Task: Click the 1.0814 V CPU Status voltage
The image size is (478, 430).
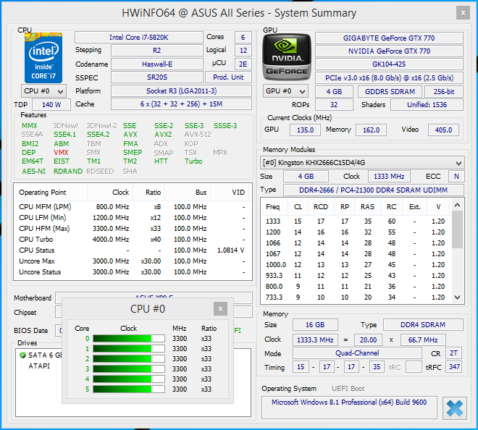Action: tap(230, 250)
